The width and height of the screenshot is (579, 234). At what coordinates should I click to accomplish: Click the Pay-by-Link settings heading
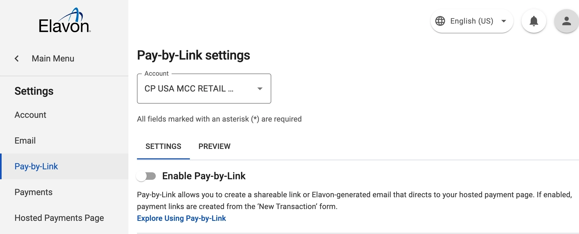pyautogui.click(x=193, y=55)
